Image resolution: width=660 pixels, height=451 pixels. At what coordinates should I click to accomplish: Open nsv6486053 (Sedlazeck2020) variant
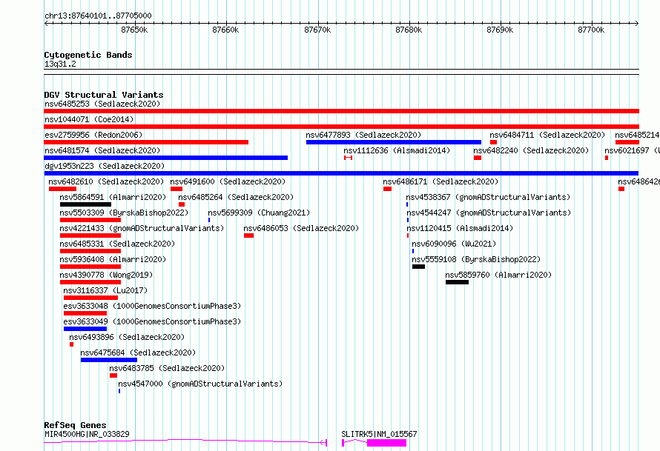coord(301,228)
